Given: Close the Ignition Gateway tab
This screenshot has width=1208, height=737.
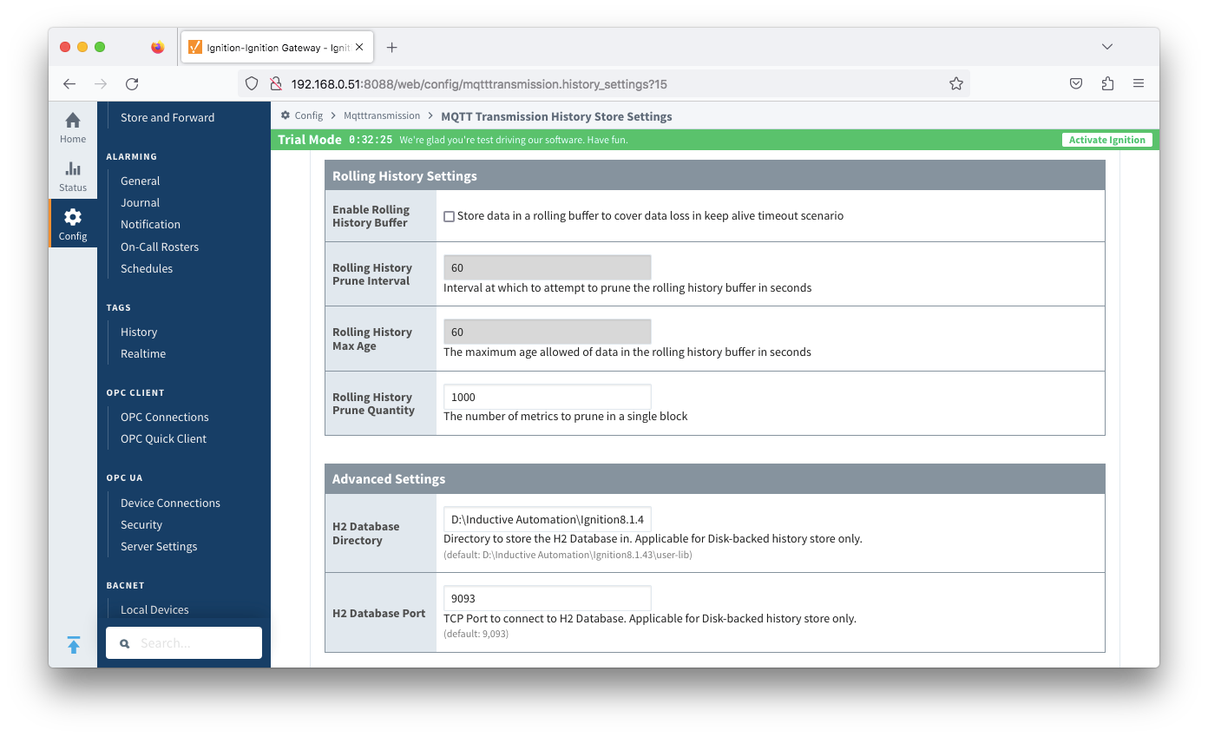Looking at the screenshot, I should click(x=359, y=48).
